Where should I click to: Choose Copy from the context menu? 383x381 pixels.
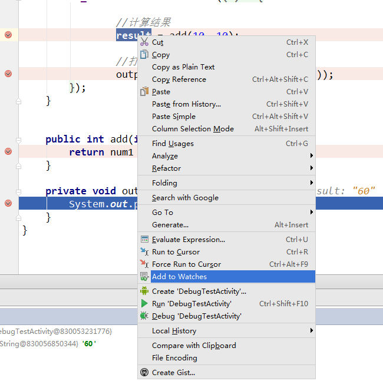pos(226,55)
